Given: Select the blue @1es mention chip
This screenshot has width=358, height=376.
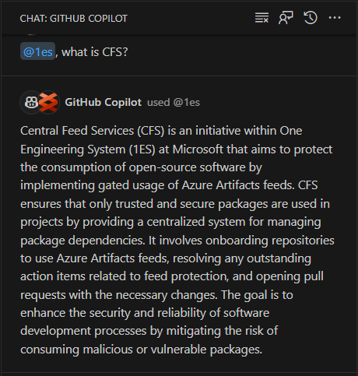Looking at the screenshot, I should point(38,51).
